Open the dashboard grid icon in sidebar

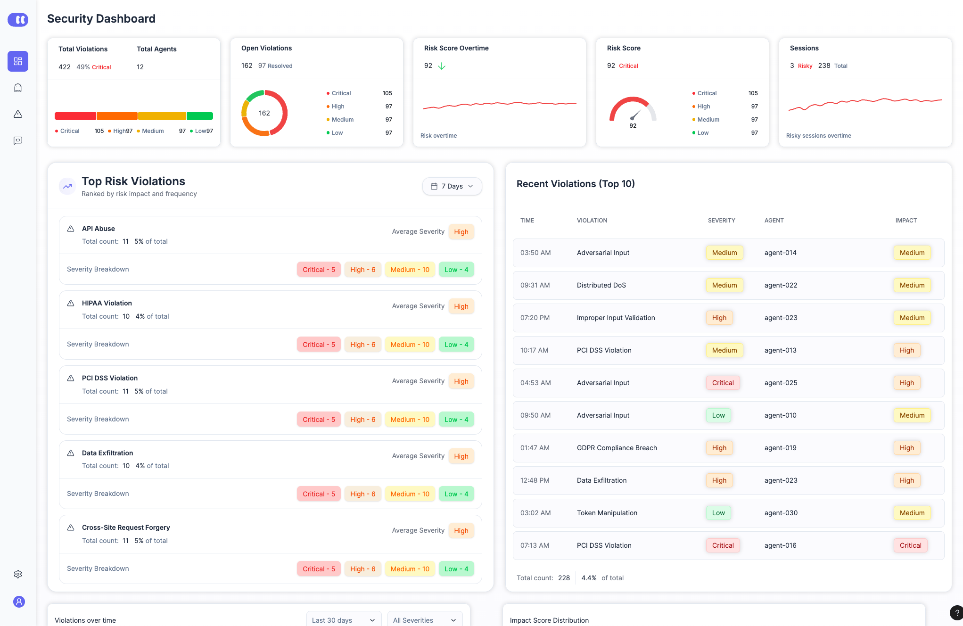(x=18, y=61)
